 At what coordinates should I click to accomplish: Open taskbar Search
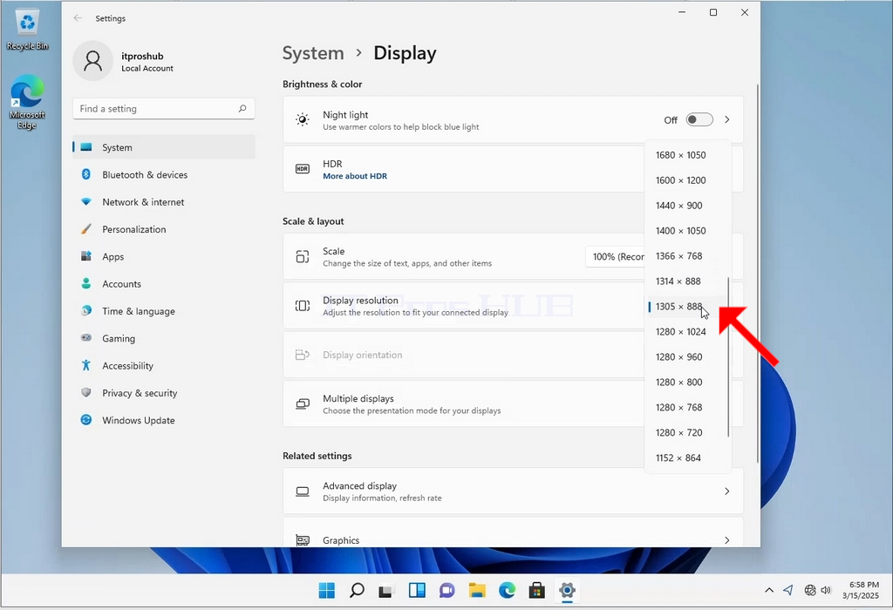point(357,591)
